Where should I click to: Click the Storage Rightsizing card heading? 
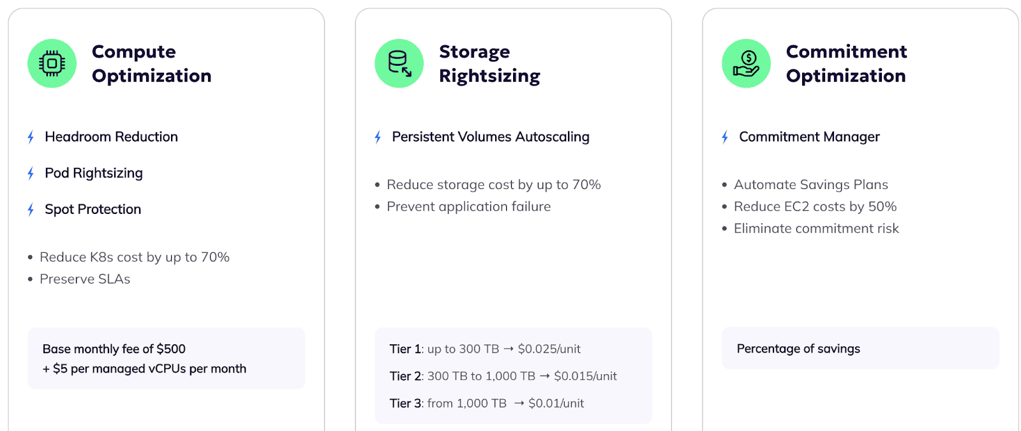489,63
